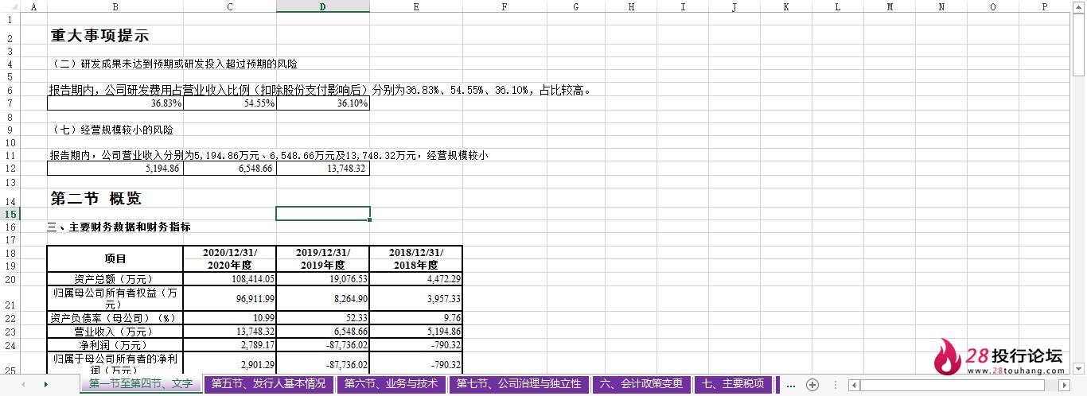Click cell with value 2,901.29

230,364
